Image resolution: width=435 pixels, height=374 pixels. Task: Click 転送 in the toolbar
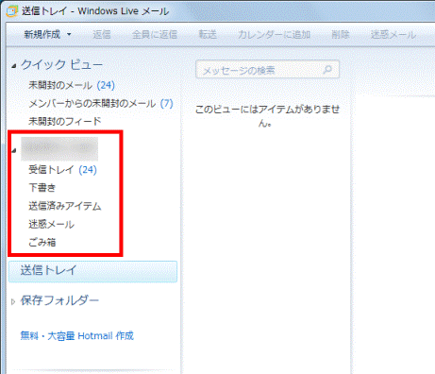[208, 34]
